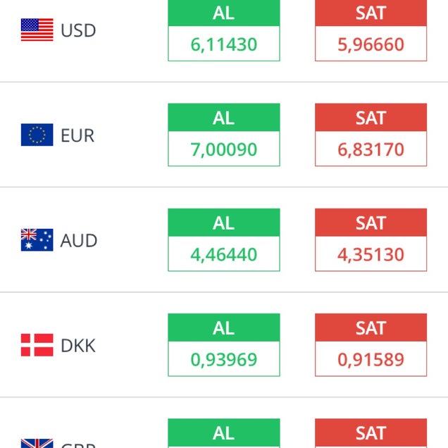
Task: Select the USD currency label
Action: (x=78, y=31)
